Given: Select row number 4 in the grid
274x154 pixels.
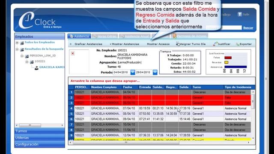Looking at the screenshot, I should click(71, 108).
